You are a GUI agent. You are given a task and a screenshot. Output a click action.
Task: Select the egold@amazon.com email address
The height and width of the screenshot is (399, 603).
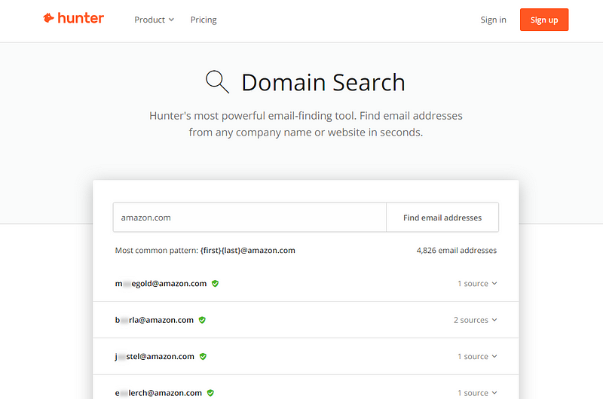[x=161, y=284]
